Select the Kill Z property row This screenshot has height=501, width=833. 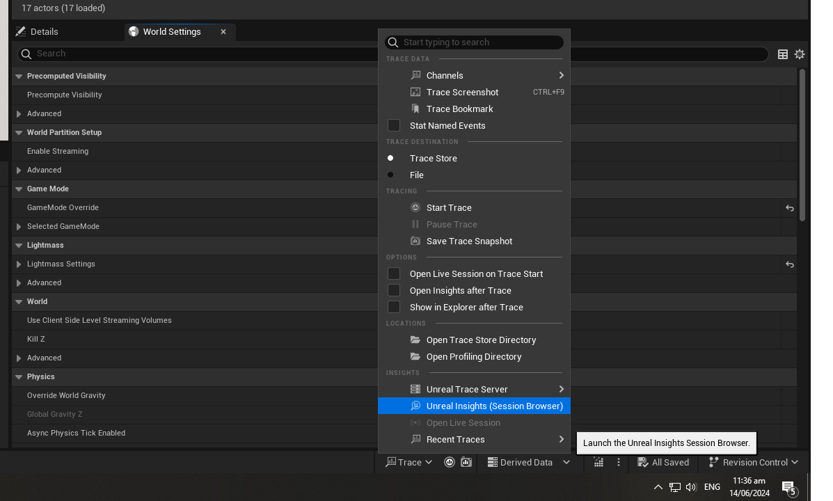click(x=404, y=339)
